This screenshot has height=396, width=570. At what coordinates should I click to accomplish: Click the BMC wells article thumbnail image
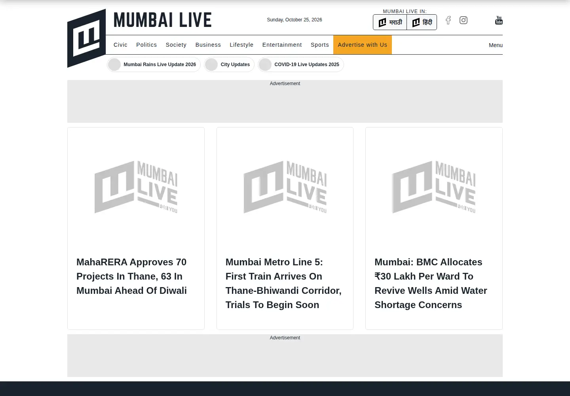434,187
